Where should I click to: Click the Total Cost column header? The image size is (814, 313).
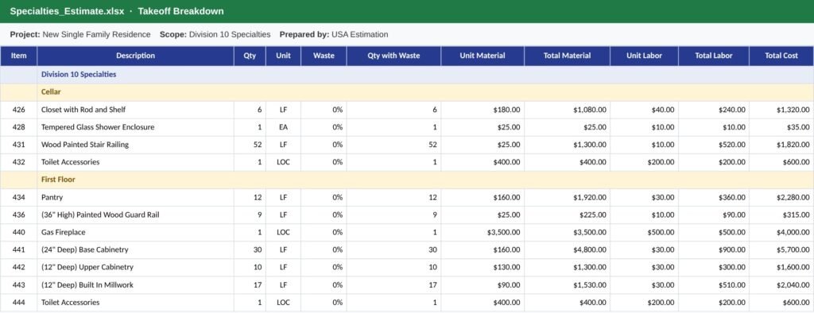tap(781, 56)
